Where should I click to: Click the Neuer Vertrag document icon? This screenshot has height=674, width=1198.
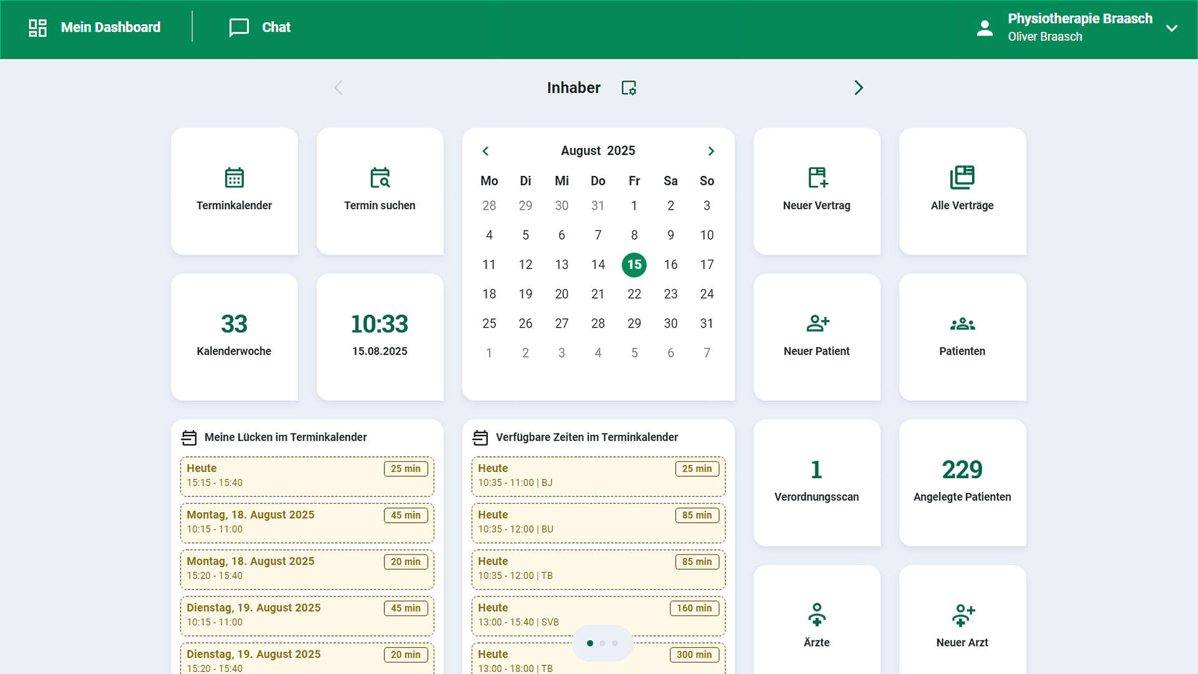[x=817, y=178]
